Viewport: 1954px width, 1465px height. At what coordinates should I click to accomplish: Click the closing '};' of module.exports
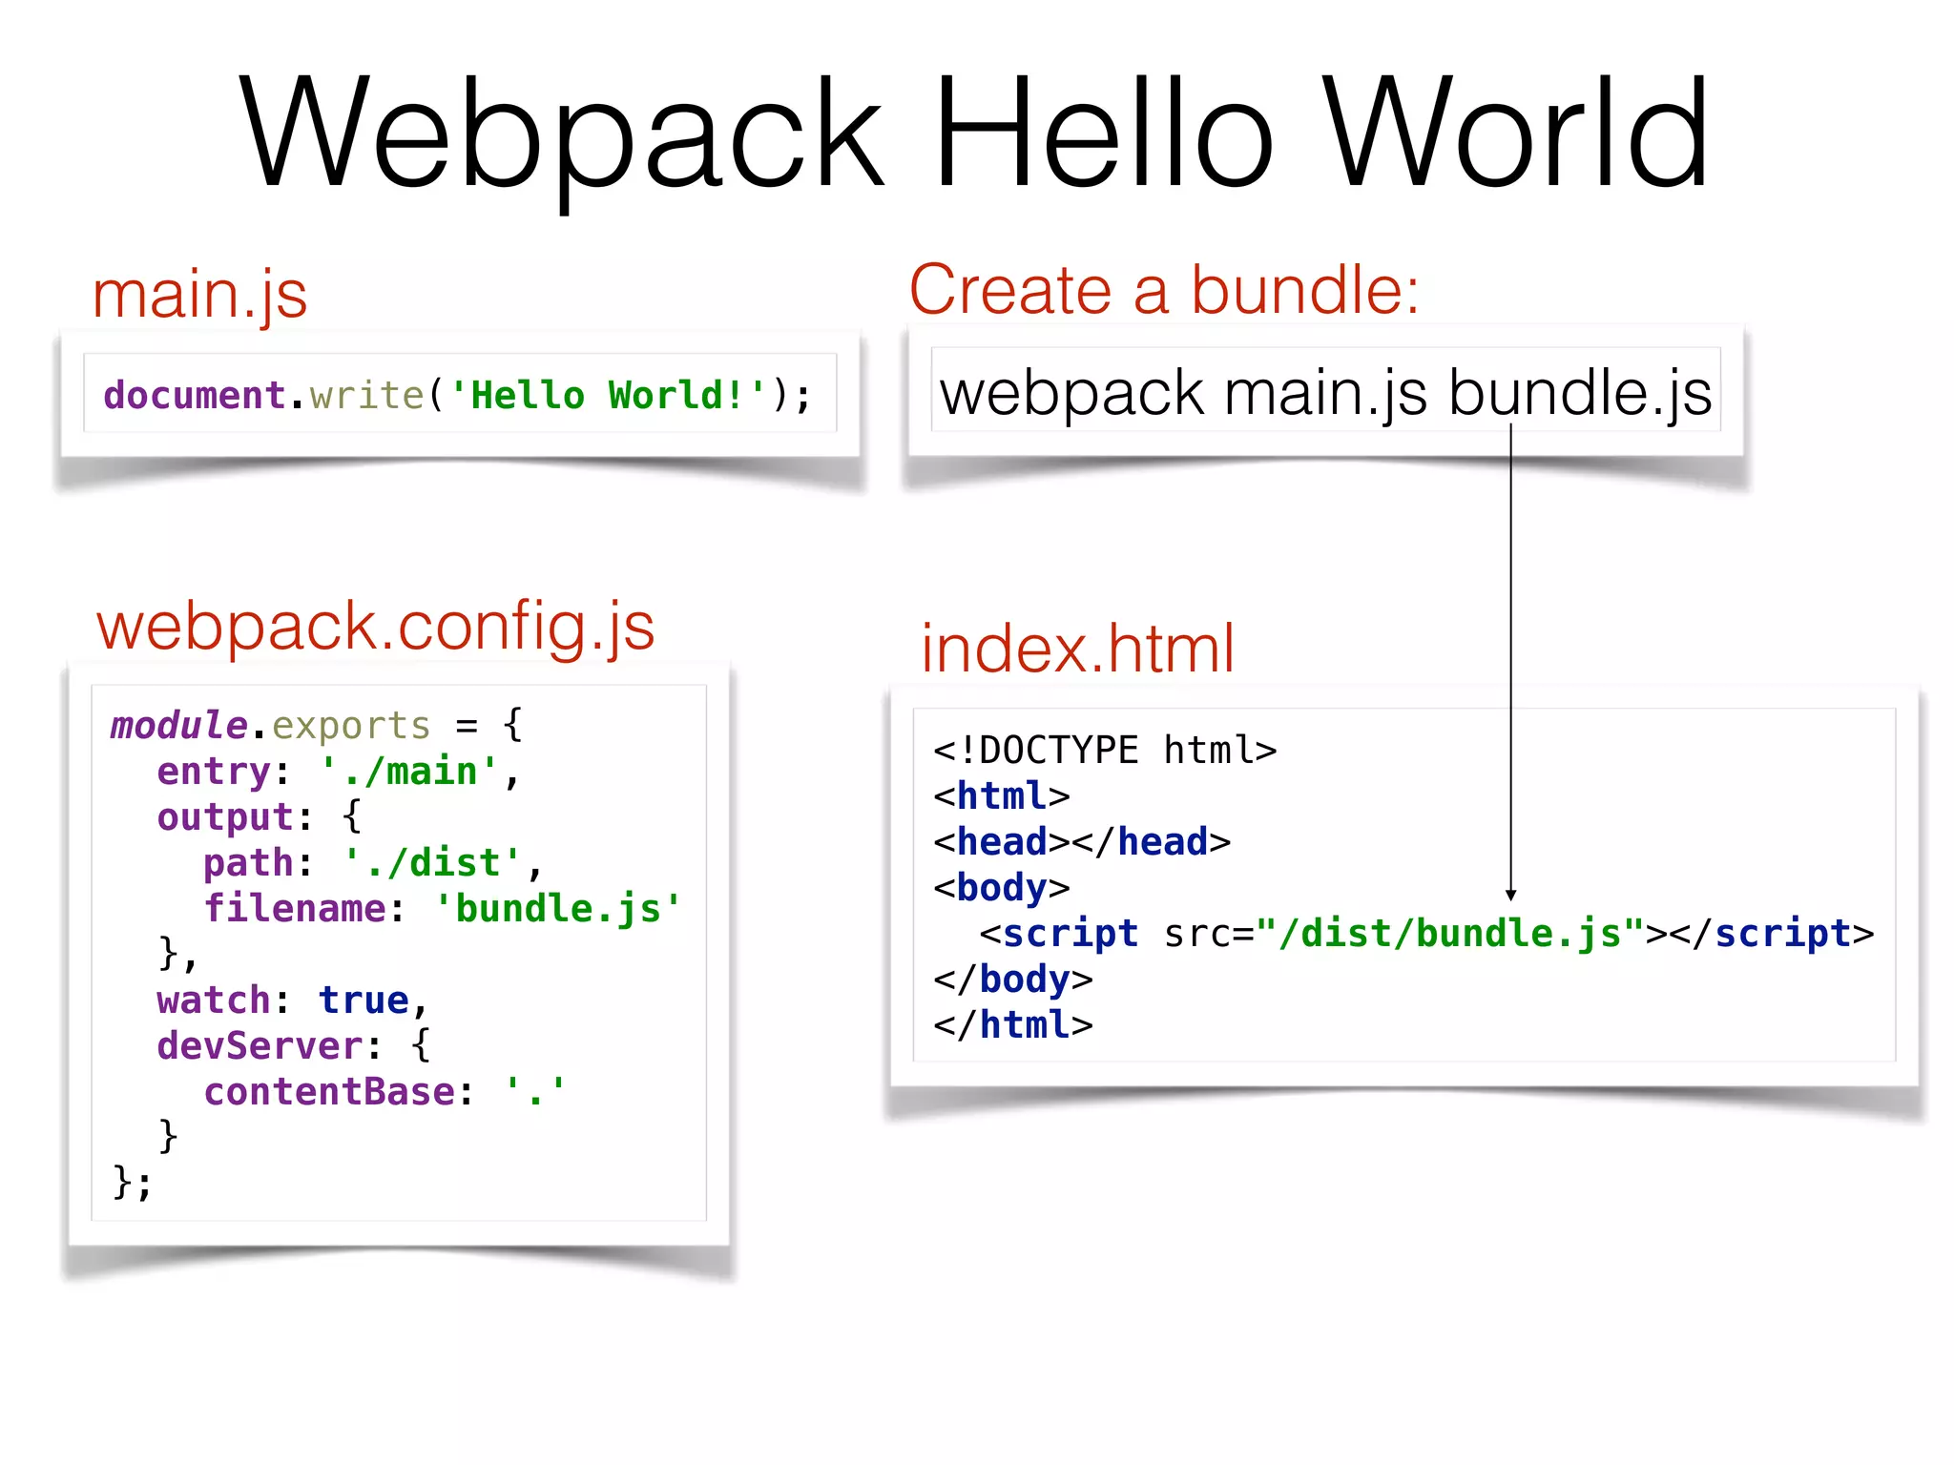point(132,1183)
